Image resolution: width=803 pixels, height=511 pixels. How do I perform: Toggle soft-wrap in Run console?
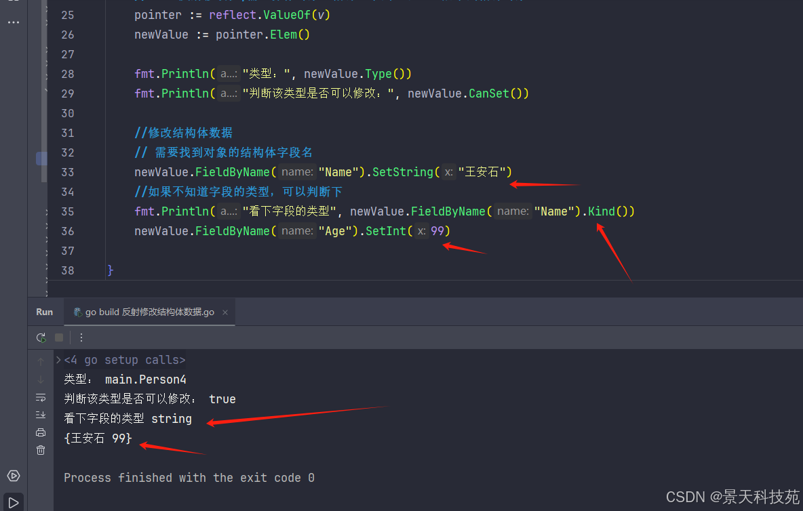(41, 397)
